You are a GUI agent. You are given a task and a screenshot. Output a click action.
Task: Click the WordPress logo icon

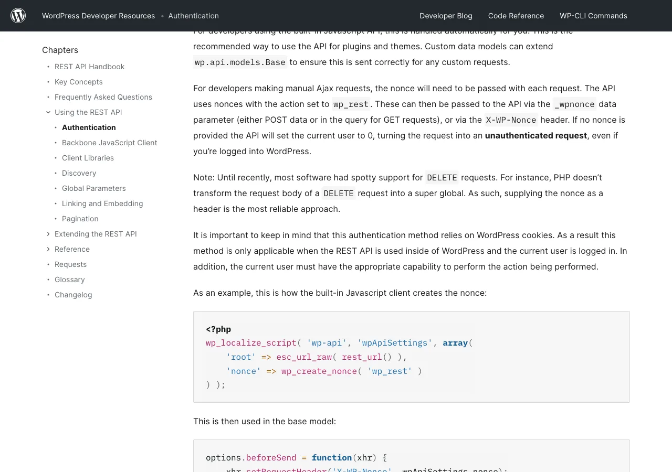coord(18,16)
